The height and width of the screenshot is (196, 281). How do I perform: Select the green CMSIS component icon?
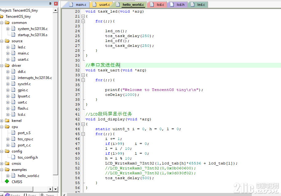[x=7, y=182]
